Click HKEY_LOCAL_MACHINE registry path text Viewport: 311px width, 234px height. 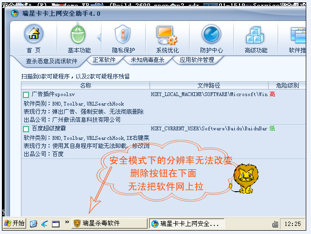click(209, 94)
